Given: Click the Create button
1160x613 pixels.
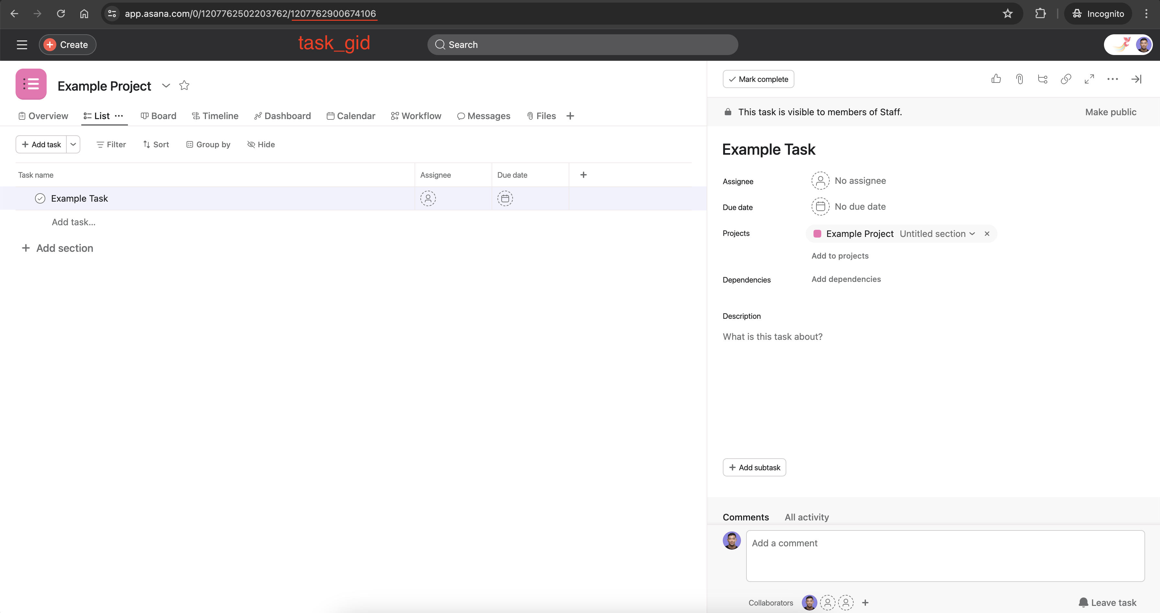Looking at the screenshot, I should tap(67, 45).
